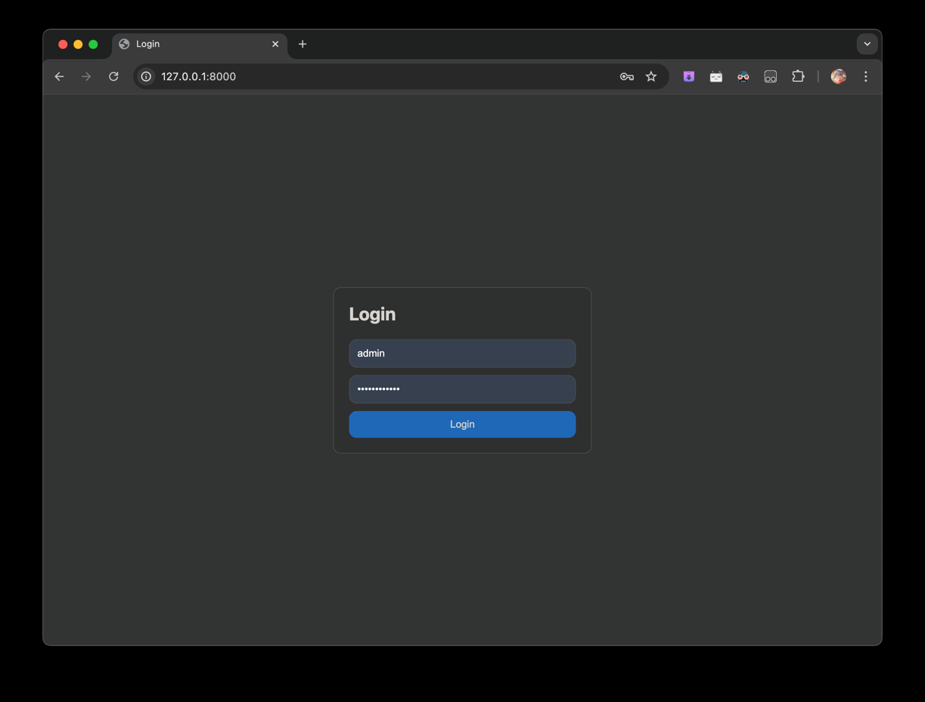
Task: Open the goggles character extension icon
Action: pos(743,76)
